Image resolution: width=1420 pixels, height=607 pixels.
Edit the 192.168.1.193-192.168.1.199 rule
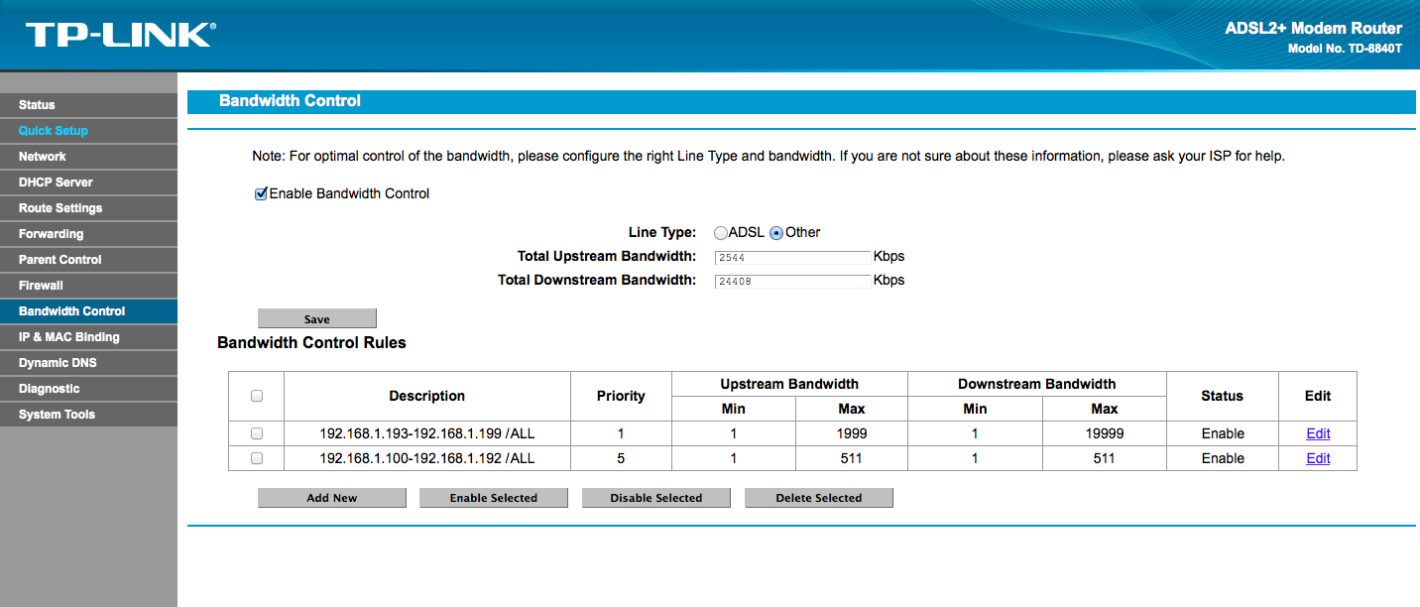pyautogui.click(x=1318, y=433)
